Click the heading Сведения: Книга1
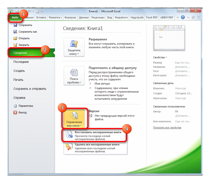 point(83,28)
